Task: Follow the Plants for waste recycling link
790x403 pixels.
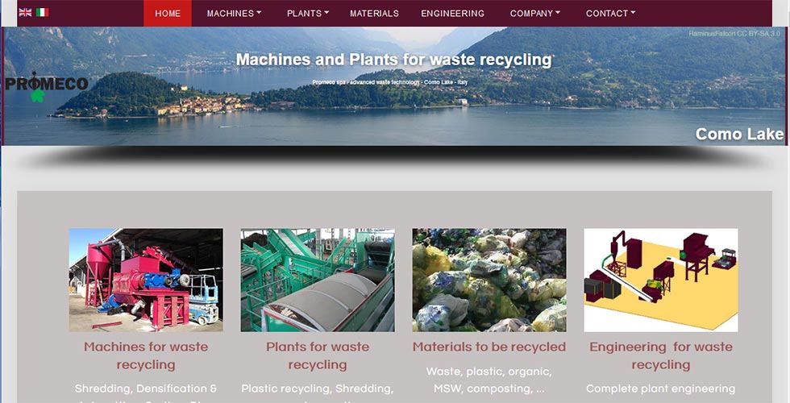Action: pyautogui.click(x=318, y=355)
